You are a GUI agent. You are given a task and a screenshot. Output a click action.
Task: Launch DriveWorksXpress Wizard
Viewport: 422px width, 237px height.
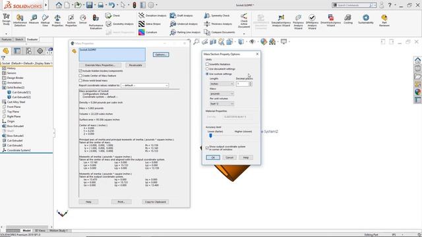(330, 20)
